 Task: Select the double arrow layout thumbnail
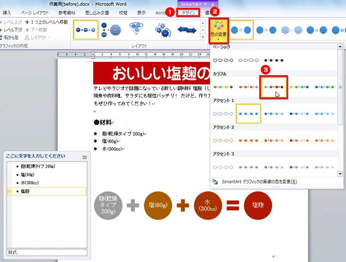pos(187,30)
